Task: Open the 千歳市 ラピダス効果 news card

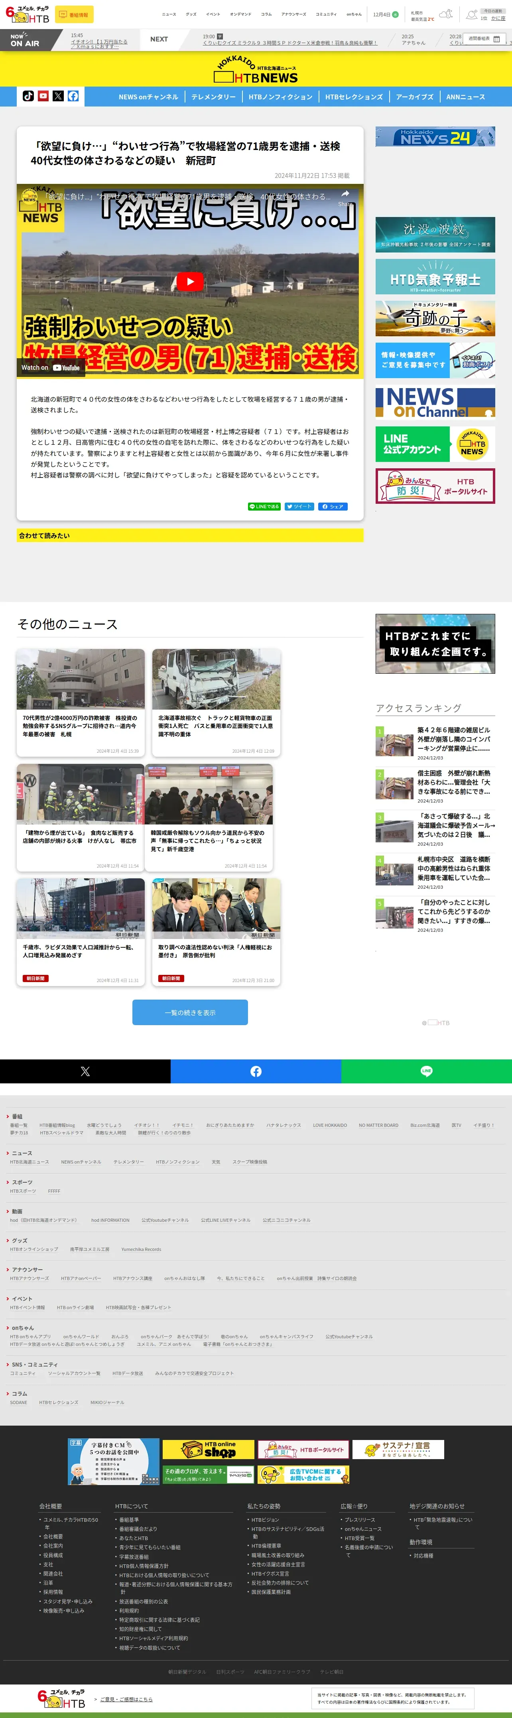Action: point(81,932)
